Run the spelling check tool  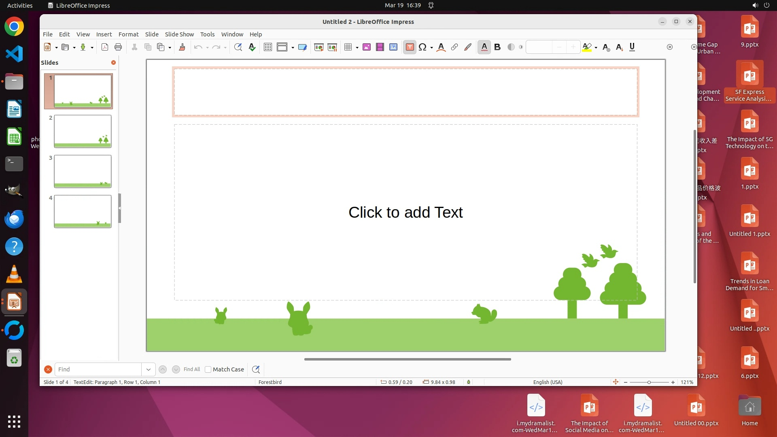click(252, 47)
